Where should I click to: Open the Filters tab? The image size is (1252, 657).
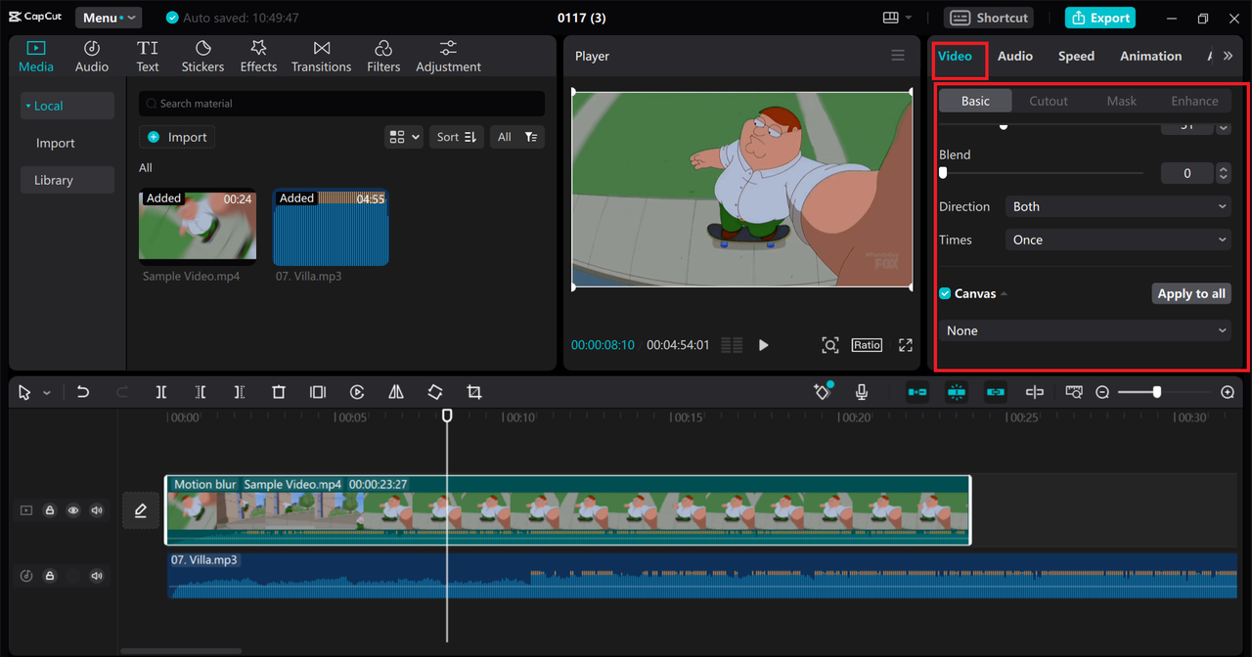point(383,57)
